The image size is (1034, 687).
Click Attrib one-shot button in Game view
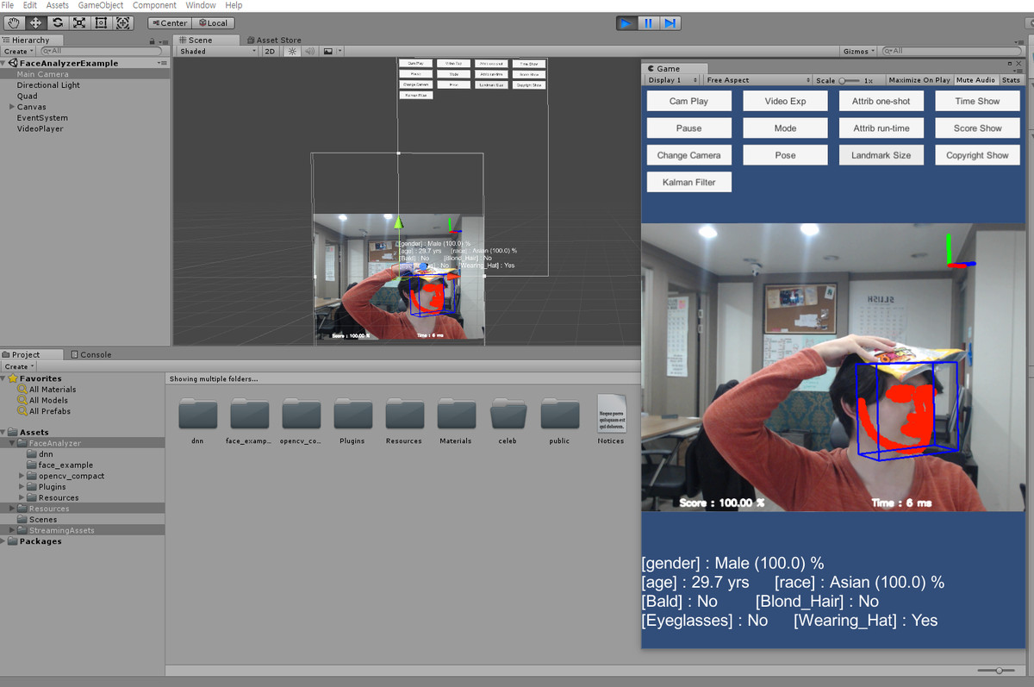coord(881,101)
